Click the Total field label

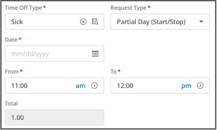(11, 104)
